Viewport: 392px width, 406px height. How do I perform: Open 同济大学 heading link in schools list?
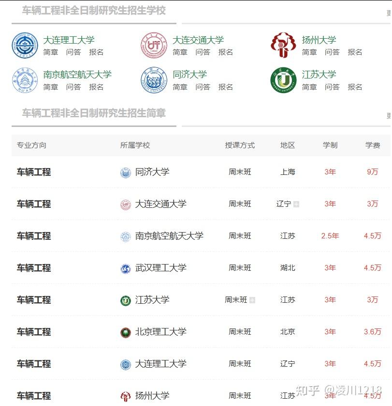click(x=189, y=75)
